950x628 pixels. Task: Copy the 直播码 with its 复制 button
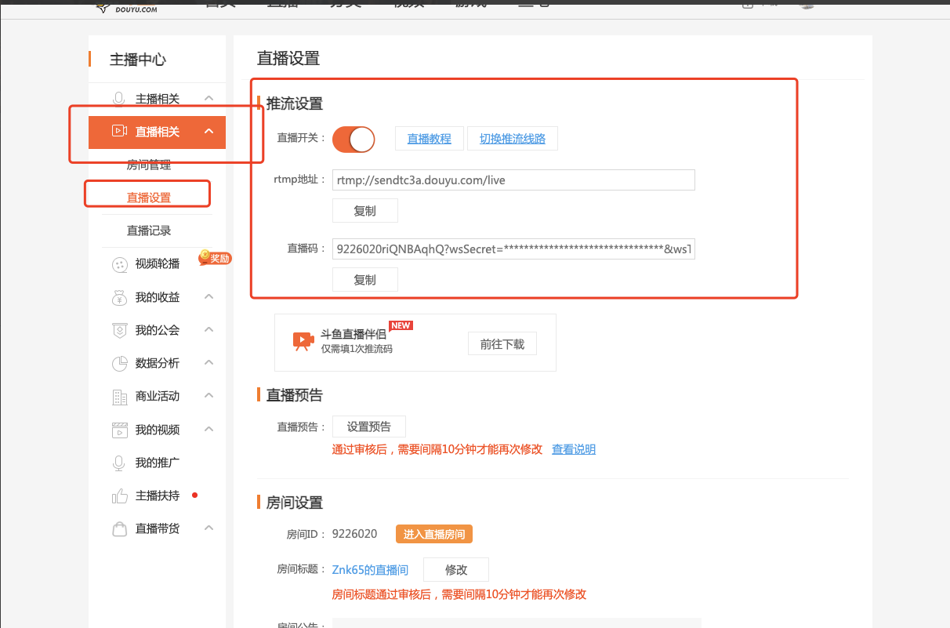point(365,280)
